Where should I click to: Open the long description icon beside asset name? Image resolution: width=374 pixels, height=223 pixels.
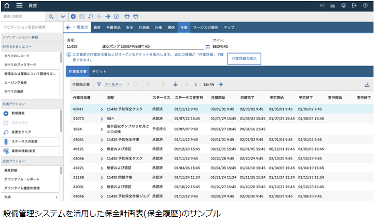tap(207, 47)
